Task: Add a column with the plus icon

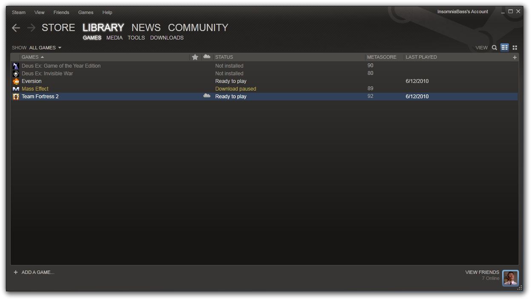Action: click(x=515, y=57)
